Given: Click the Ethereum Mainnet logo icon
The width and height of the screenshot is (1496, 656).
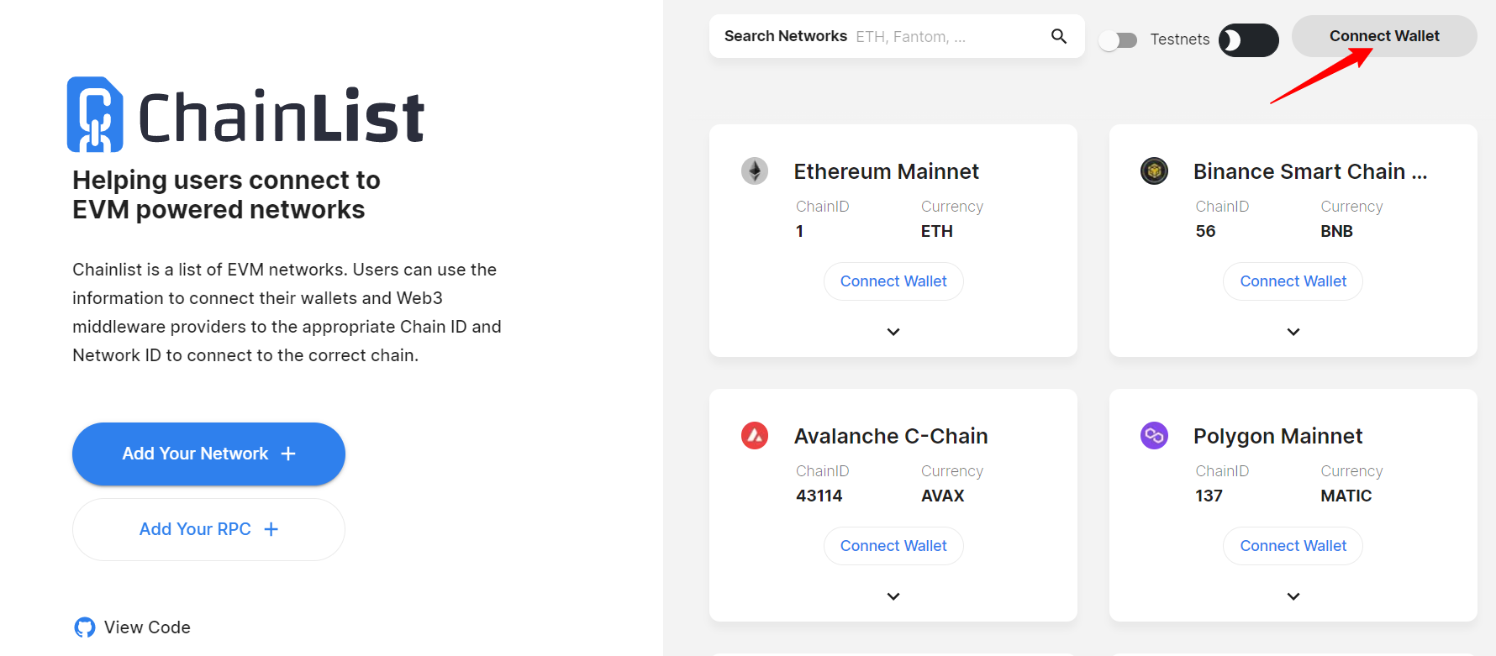Looking at the screenshot, I should click(755, 171).
